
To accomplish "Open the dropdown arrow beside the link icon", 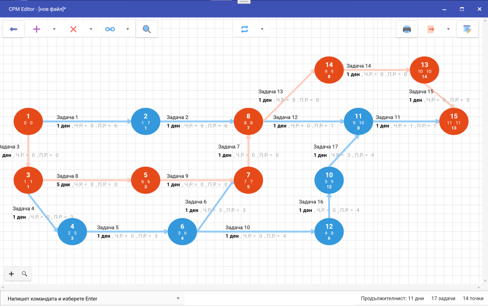I will click(127, 29).
